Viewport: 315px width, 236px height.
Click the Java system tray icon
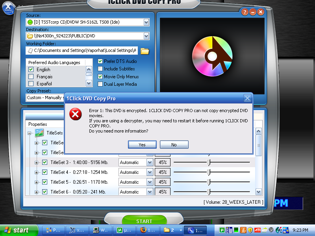243,230
